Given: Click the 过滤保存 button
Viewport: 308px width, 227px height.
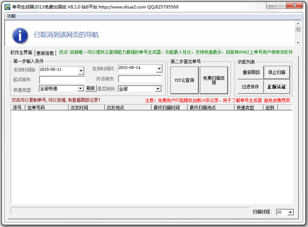Looking at the screenshot, I should 251,86.
